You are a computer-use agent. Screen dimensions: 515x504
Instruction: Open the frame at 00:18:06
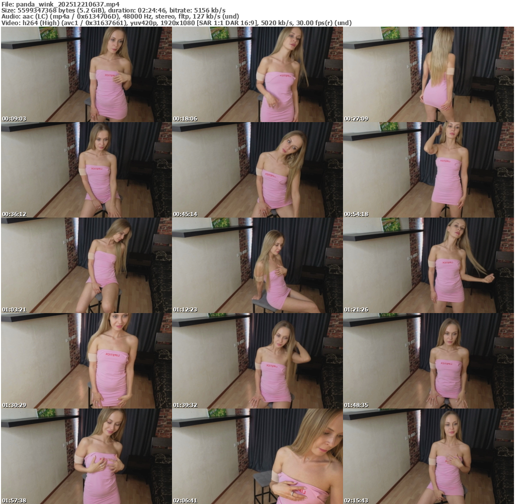click(257, 74)
